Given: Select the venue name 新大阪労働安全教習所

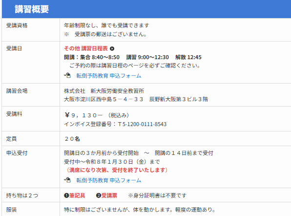Looking at the screenshot, I should click(117, 91).
